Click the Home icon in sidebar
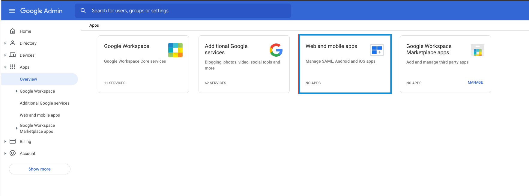The height and width of the screenshot is (196, 529). (x=13, y=31)
